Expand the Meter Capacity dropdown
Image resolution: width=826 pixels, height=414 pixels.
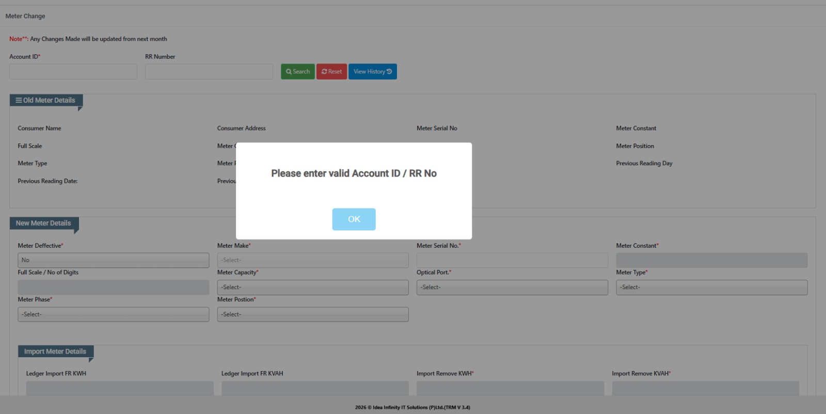click(x=313, y=288)
